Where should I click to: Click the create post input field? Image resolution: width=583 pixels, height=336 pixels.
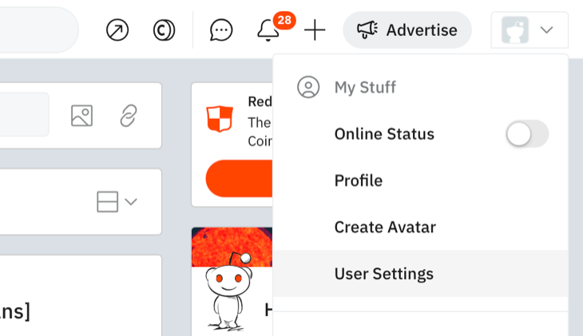pos(24,114)
